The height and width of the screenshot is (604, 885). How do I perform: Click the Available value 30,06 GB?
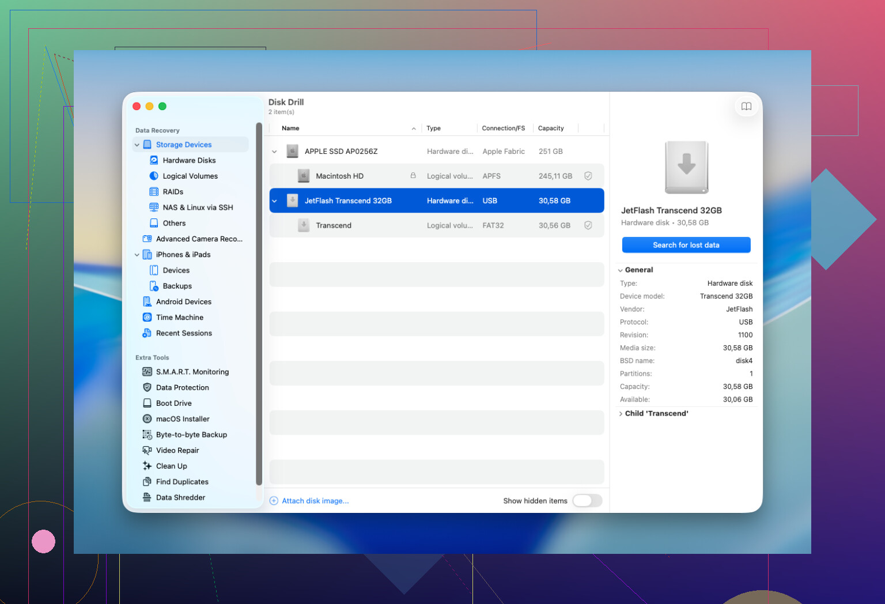(737, 399)
